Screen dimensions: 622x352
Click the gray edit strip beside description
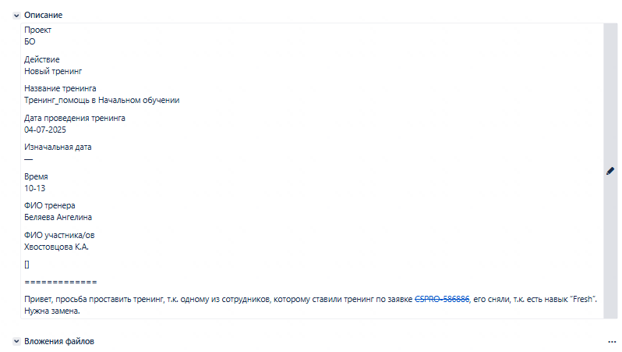[x=610, y=171]
